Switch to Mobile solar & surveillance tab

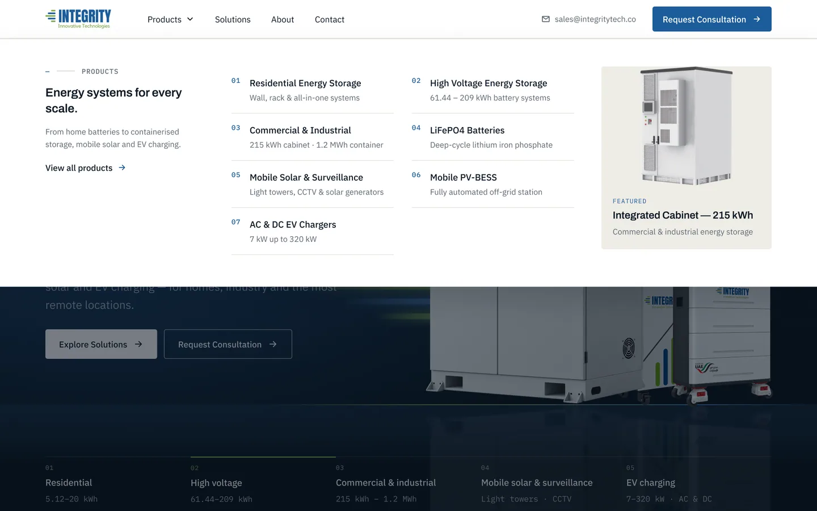pyautogui.click(x=554, y=483)
